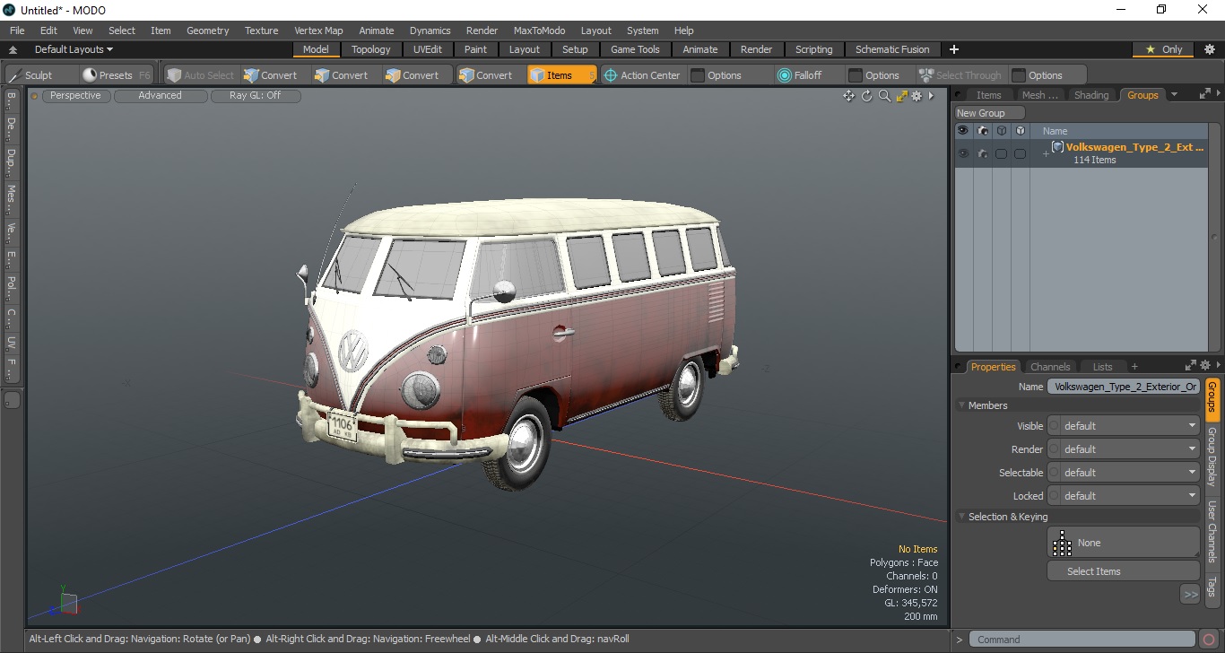The width and height of the screenshot is (1225, 653).
Task: Click the orange dot viewport indicator
Action: coord(35,96)
